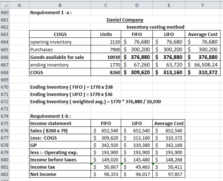Click COGS units value 8260

click(106, 72)
